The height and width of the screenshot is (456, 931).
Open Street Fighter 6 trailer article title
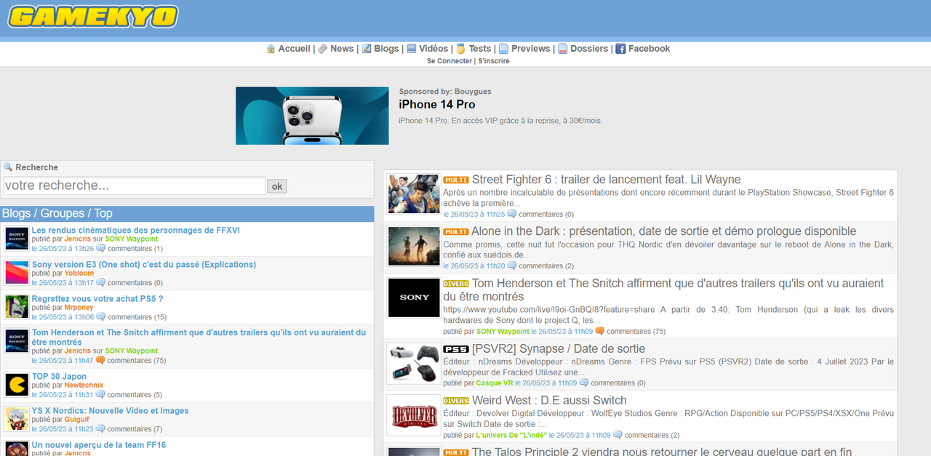(607, 180)
